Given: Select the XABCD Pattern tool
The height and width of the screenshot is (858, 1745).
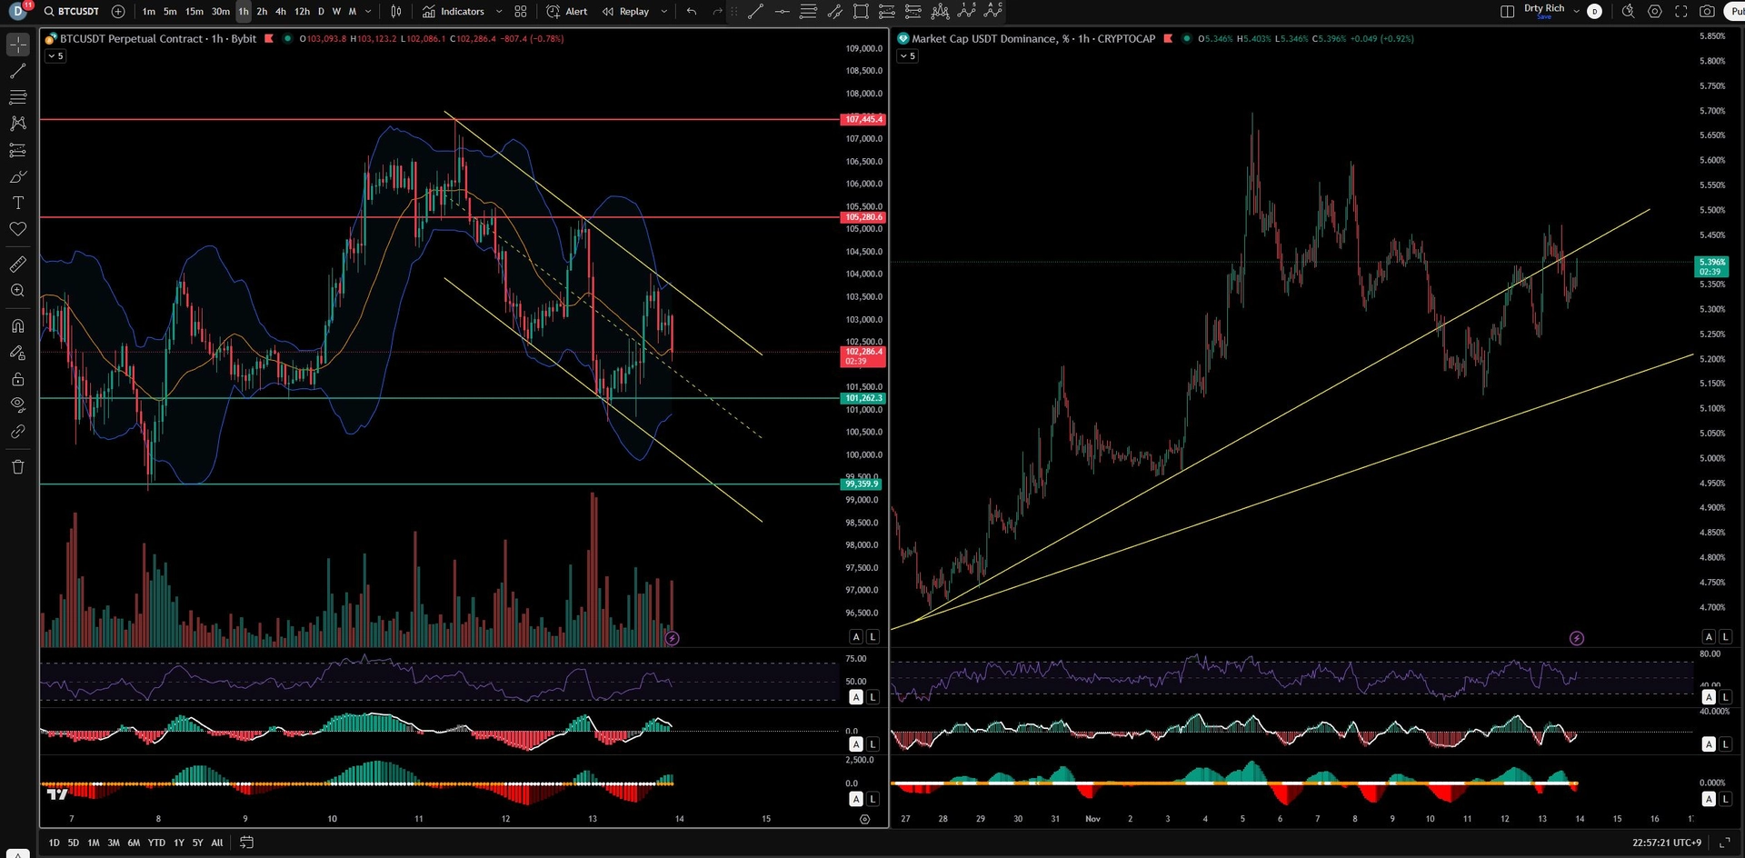Looking at the screenshot, I should pyautogui.click(x=18, y=124).
